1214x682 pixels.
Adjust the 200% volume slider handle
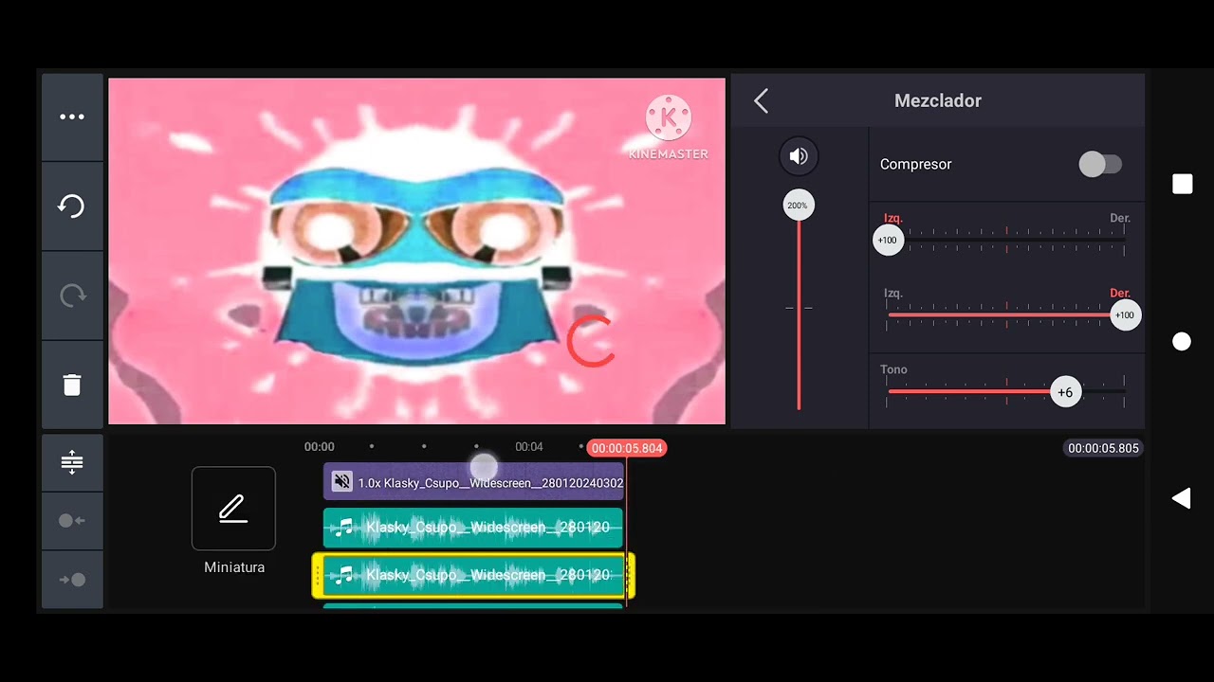[x=798, y=206]
